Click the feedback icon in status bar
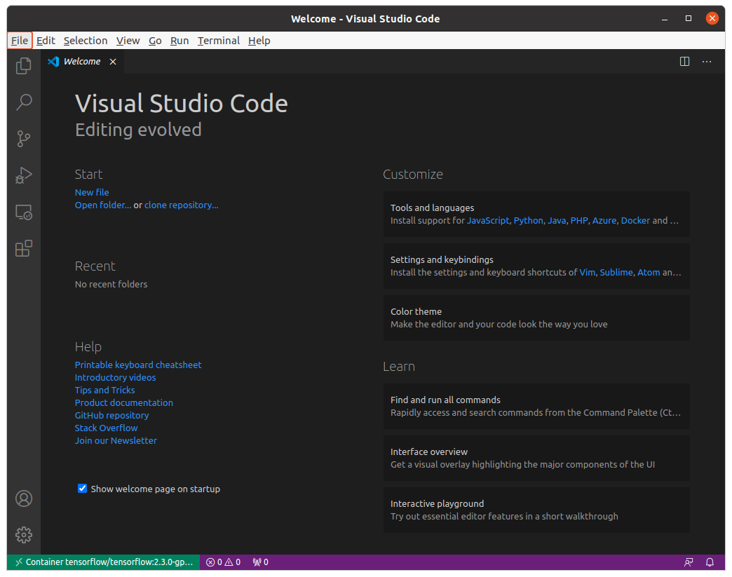The height and width of the screenshot is (577, 732). point(689,562)
